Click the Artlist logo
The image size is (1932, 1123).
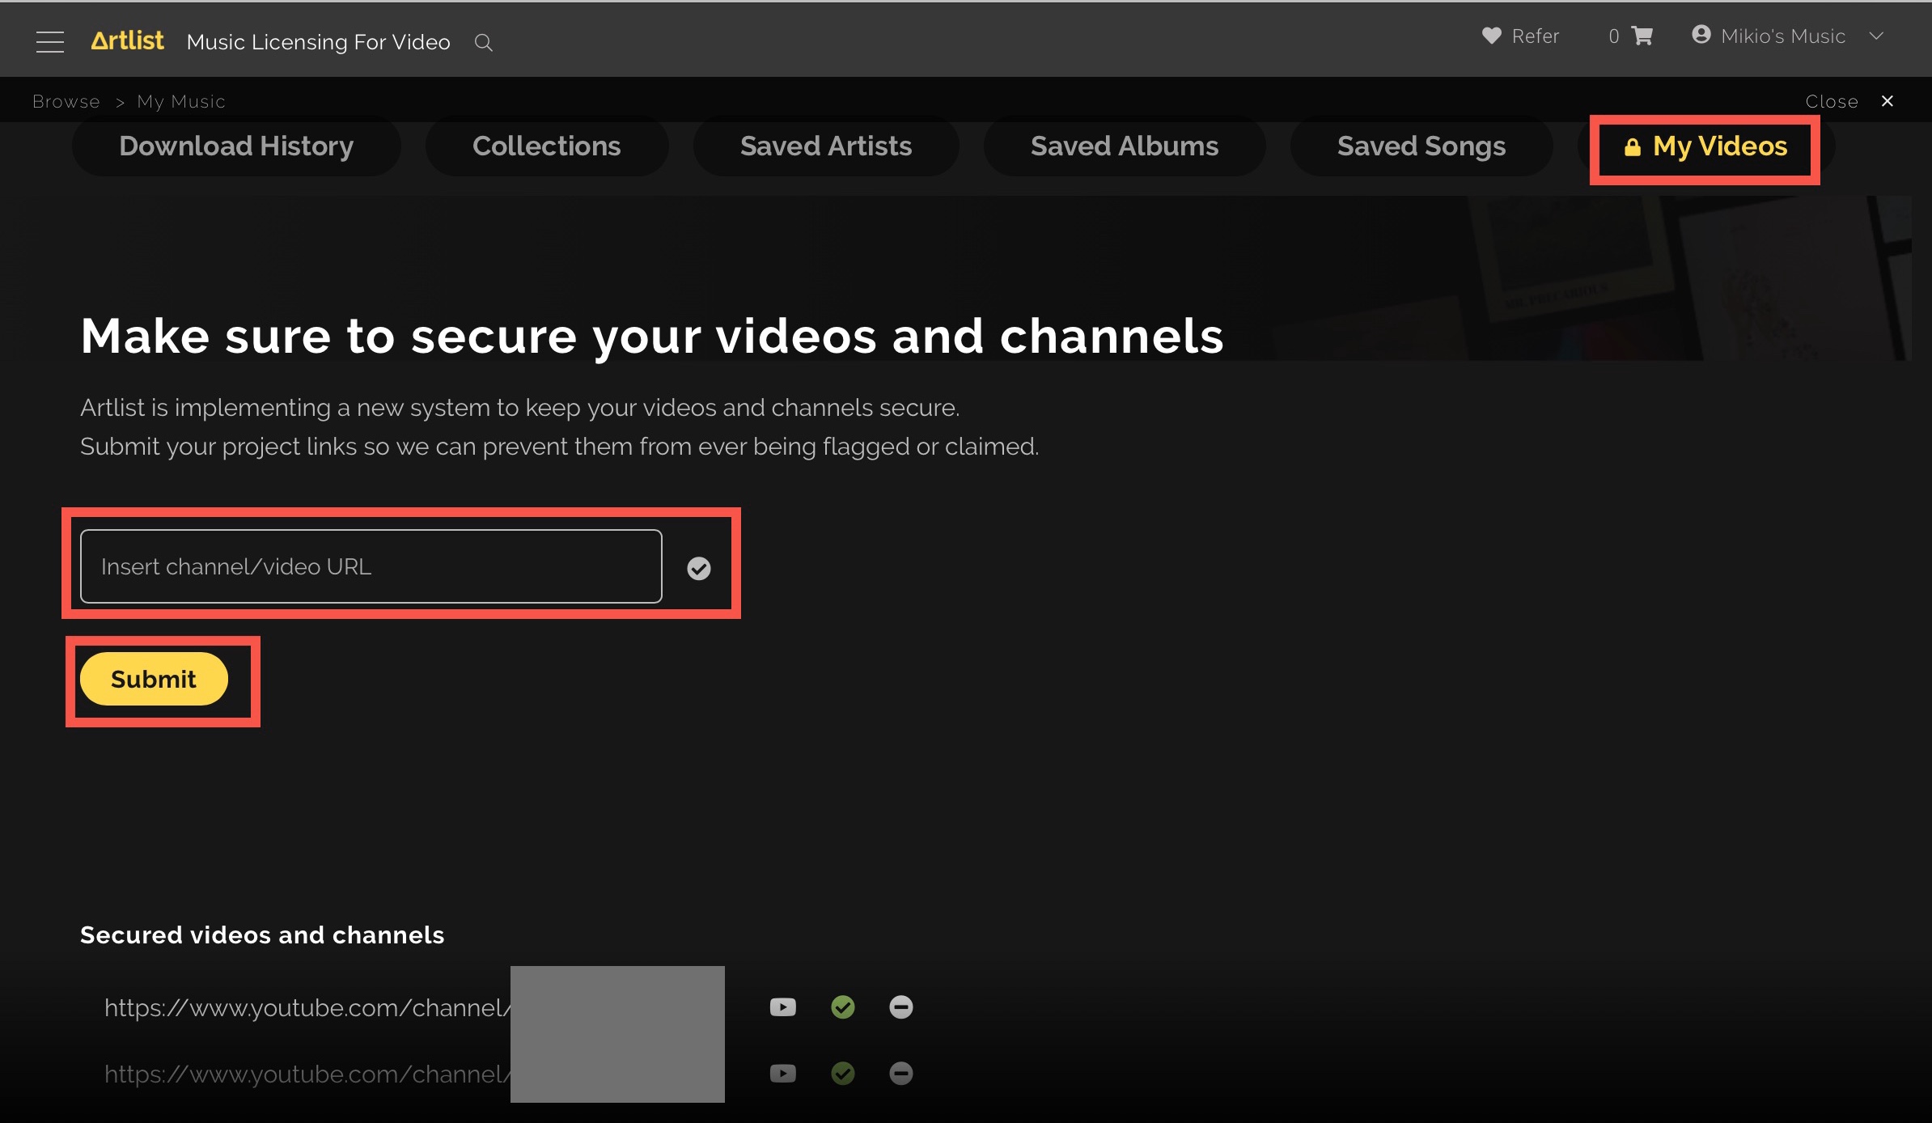[x=127, y=40]
